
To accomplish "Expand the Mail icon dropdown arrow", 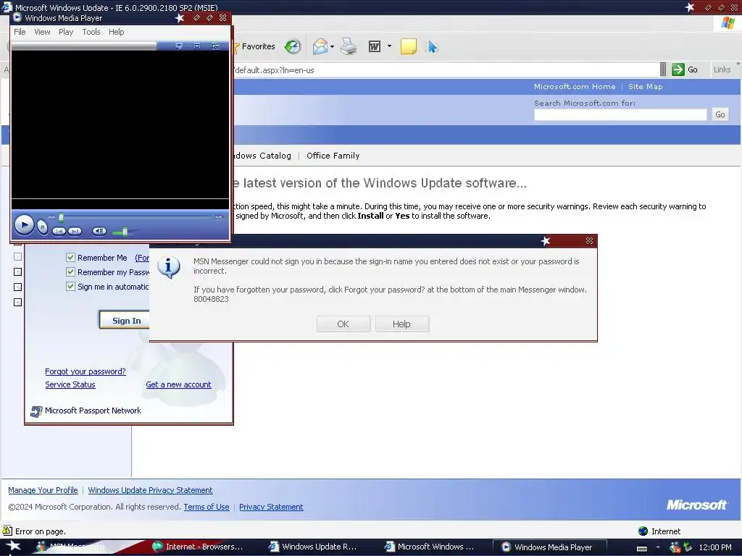I will point(332,46).
